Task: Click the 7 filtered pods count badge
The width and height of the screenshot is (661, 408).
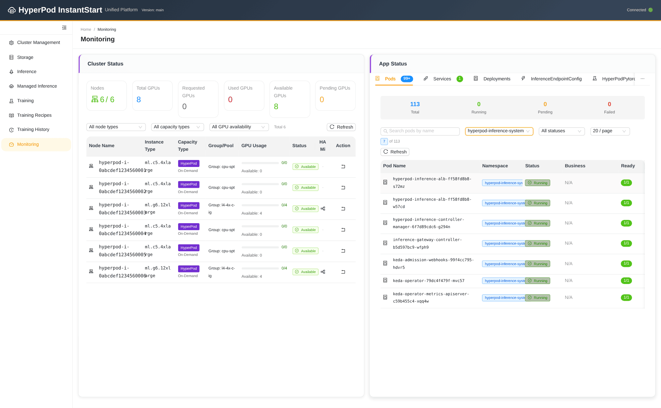Action: click(x=384, y=142)
